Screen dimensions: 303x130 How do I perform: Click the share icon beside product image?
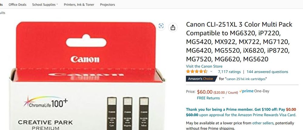[x=173, y=27]
